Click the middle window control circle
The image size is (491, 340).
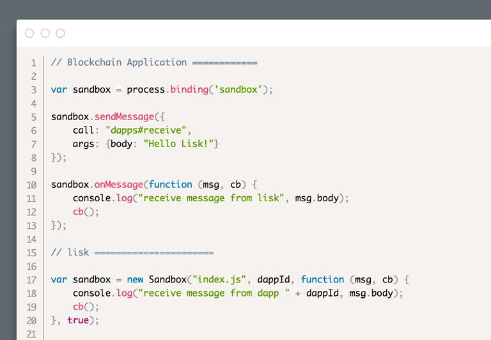coord(45,33)
